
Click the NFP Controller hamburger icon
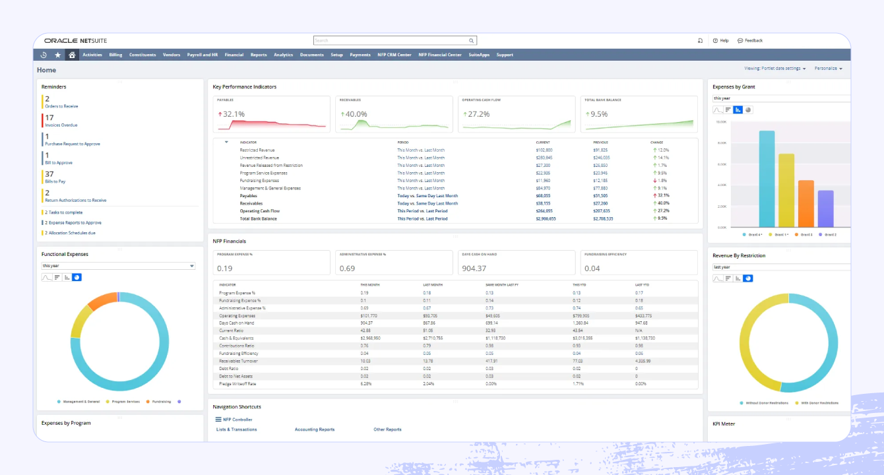pos(218,420)
